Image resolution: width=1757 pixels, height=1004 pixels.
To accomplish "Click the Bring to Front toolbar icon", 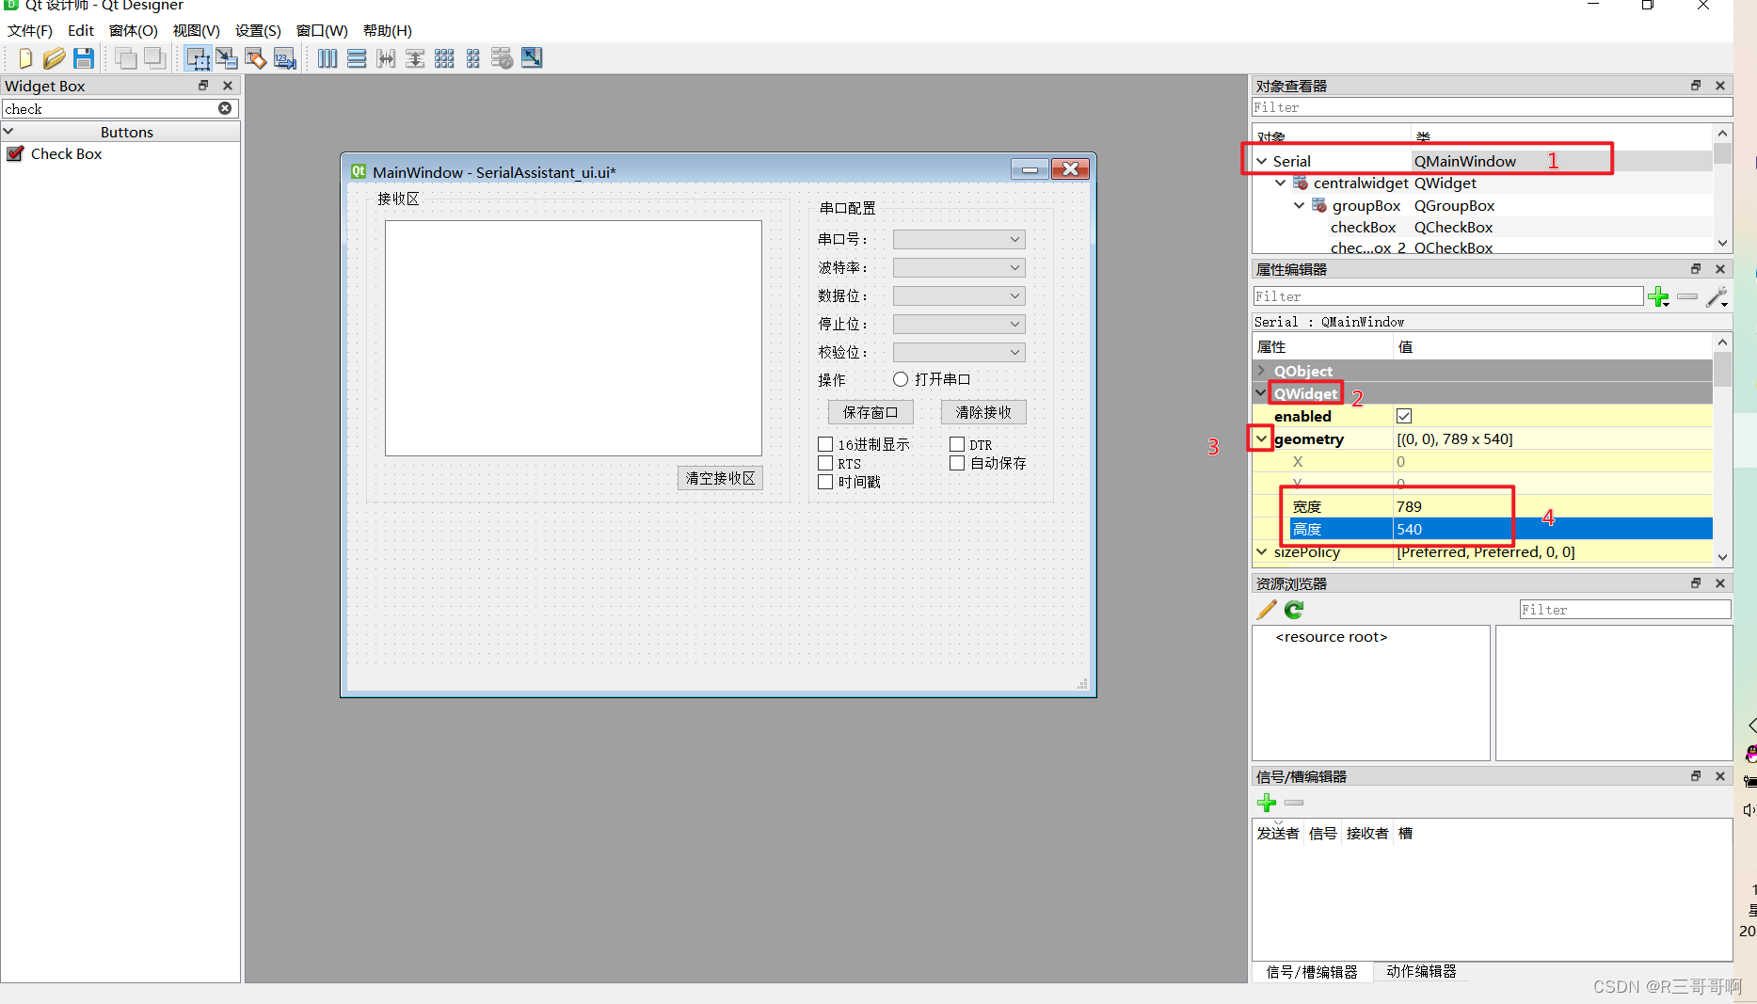I will pyautogui.click(x=154, y=58).
